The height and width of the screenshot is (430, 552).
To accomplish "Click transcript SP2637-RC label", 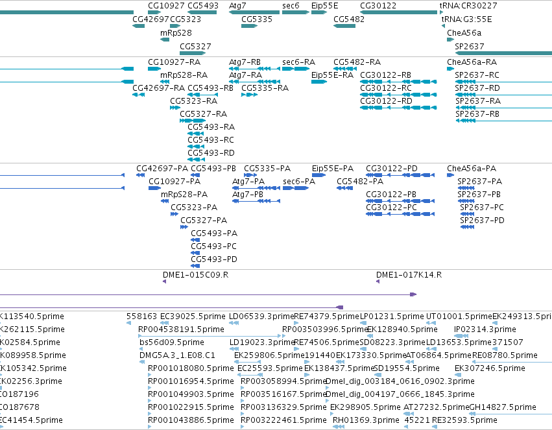I will tap(477, 75).
